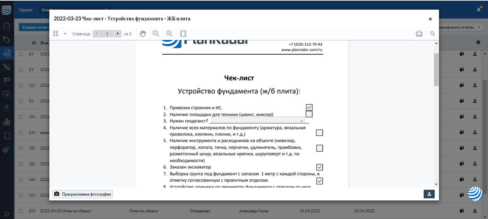Expand the view options arrow beside grid icon
The width and height of the screenshot is (488, 219).
pos(65,34)
